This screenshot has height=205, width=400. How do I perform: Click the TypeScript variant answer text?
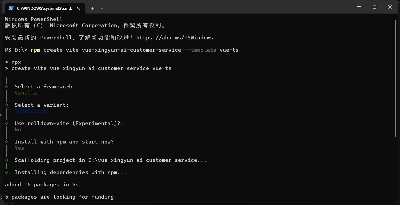point(31,111)
